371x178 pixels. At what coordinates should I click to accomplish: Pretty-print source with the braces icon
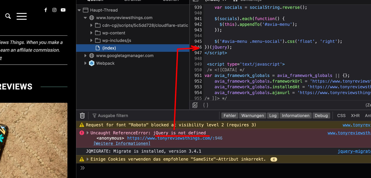coord(205,105)
